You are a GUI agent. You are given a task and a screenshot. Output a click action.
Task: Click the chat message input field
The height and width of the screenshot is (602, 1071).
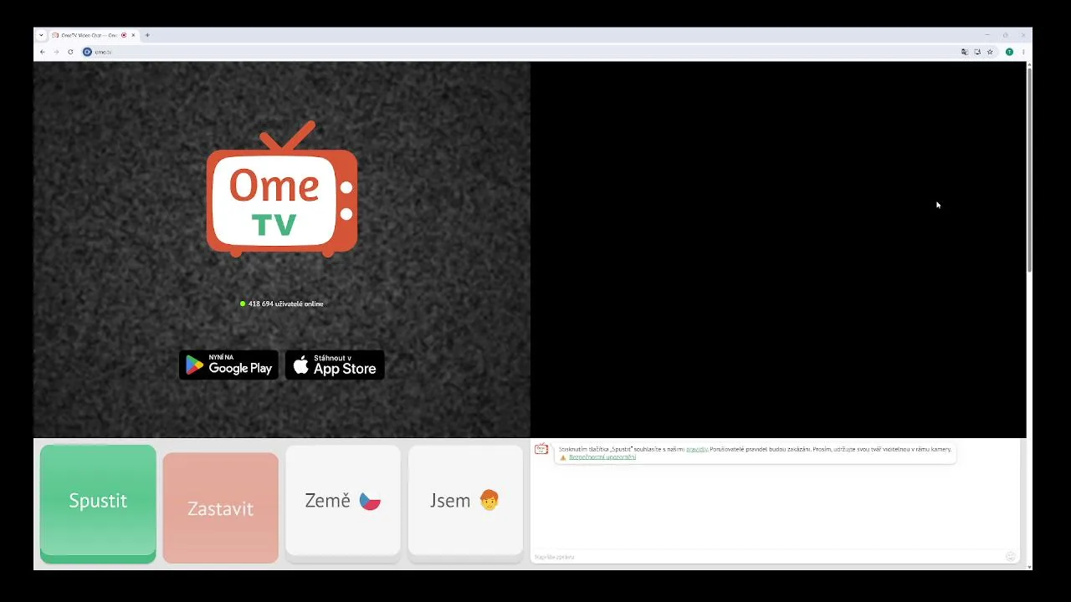pyautogui.click(x=768, y=557)
